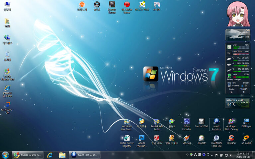Open the KT NESPOT CM shortcut
This screenshot has height=159, width=255.
click(7, 108)
